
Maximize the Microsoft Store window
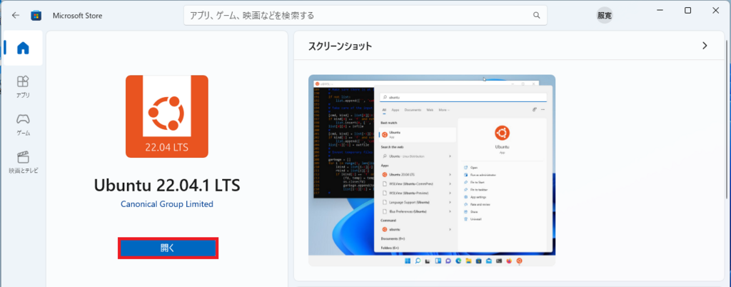tap(687, 11)
